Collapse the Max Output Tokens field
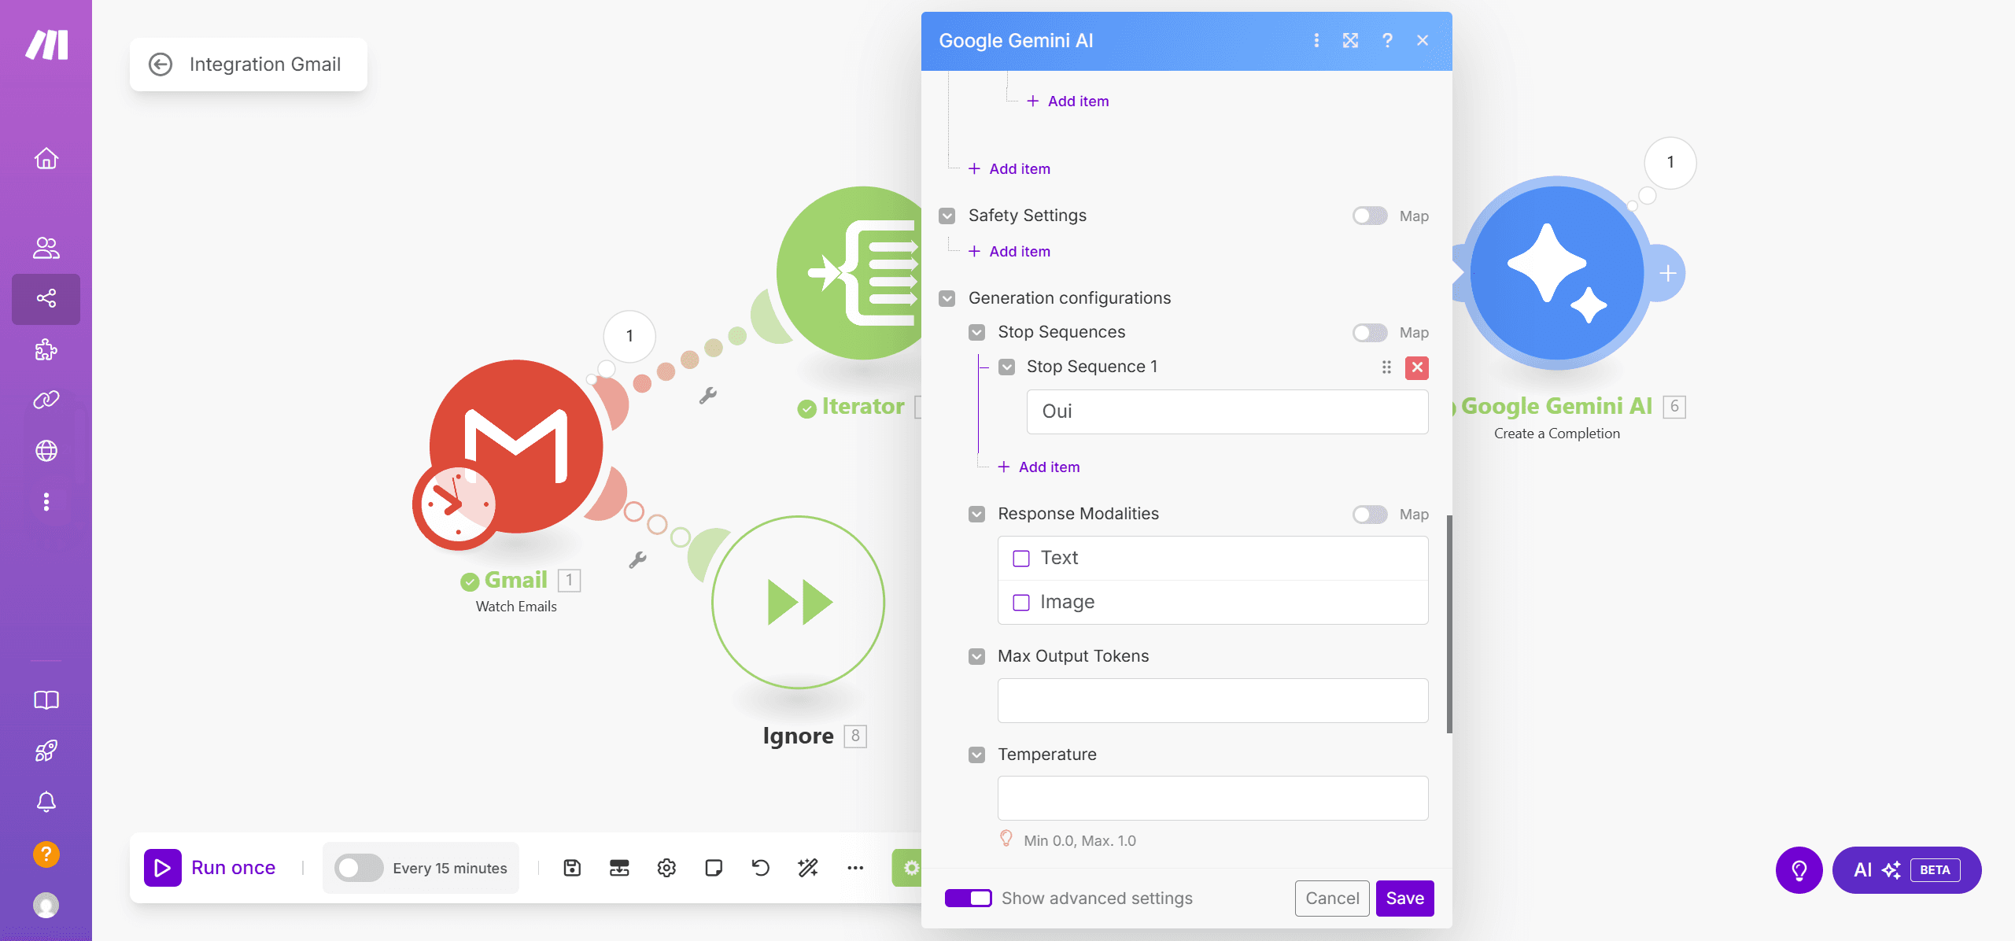This screenshot has height=941, width=2015. pyautogui.click(x=976, y=657)
